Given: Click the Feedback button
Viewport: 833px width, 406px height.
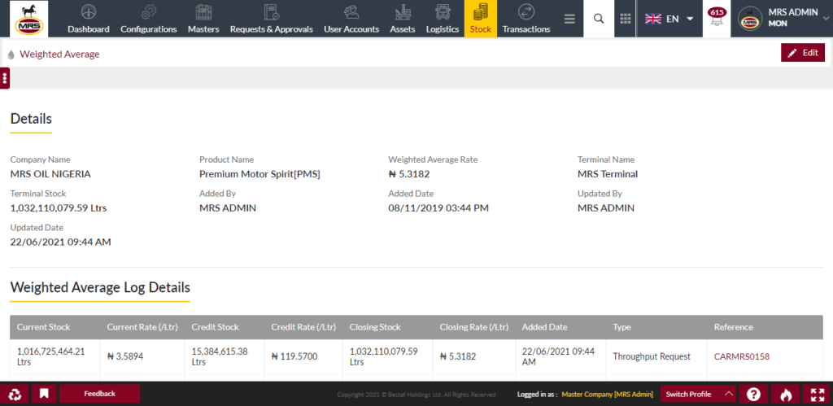Looking at the screenshot, I should [x=99, y=394].
